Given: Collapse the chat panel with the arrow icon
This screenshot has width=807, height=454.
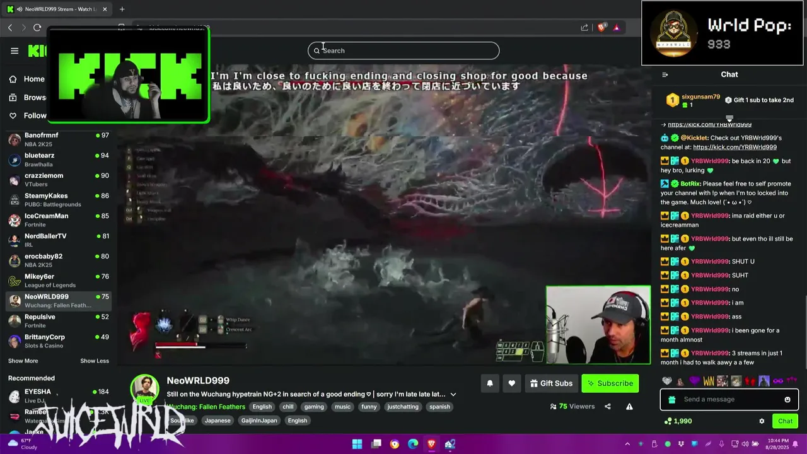Looking at the screenshot, I should (665, 74).
